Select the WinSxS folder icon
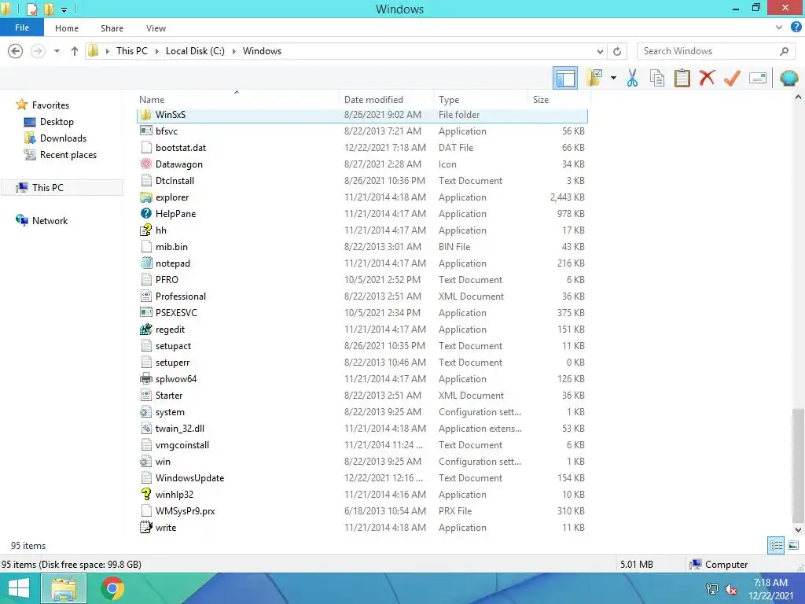The image size is (805, 604). (145, 115)
